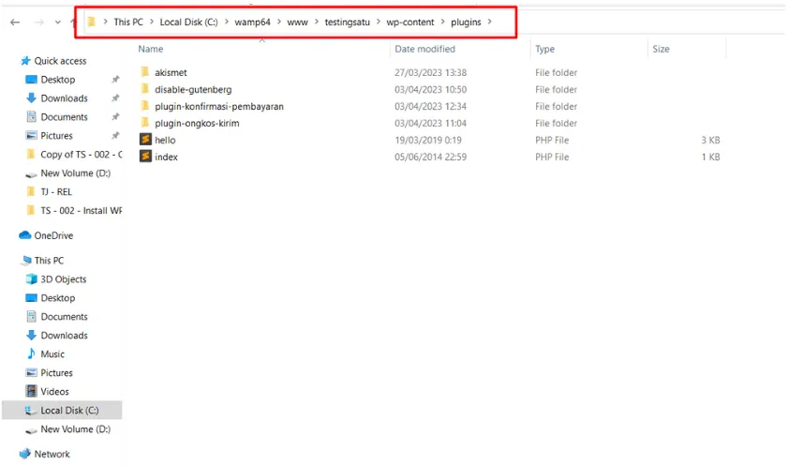Click the akismet folder name
The width and height of the screenshot is (788, 466).
(171, 72)
